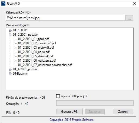Select file 01_2-2001_06_obliczenia.pdf
This screenshot has height=123, width=139.
coord(37,61)
